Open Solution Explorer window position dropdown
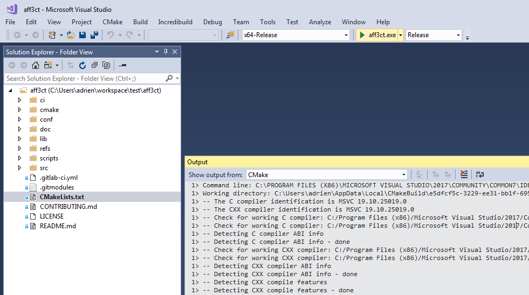Viewport: 529px width, 295px height. coord(157,52)
